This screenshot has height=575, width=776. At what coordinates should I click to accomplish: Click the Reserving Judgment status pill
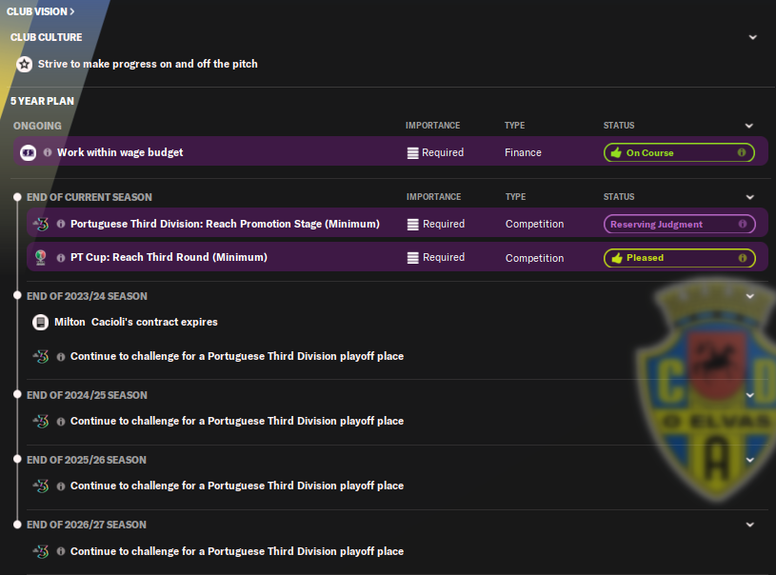[680, 224]
